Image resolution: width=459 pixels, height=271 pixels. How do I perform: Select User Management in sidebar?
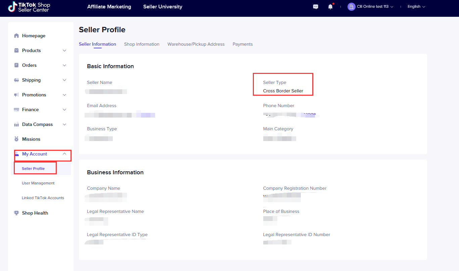[x=38, y=183]
